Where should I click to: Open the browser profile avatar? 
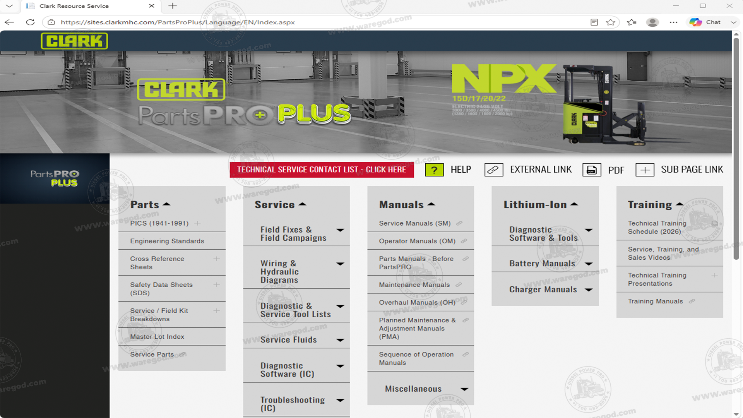click(652, 22)
